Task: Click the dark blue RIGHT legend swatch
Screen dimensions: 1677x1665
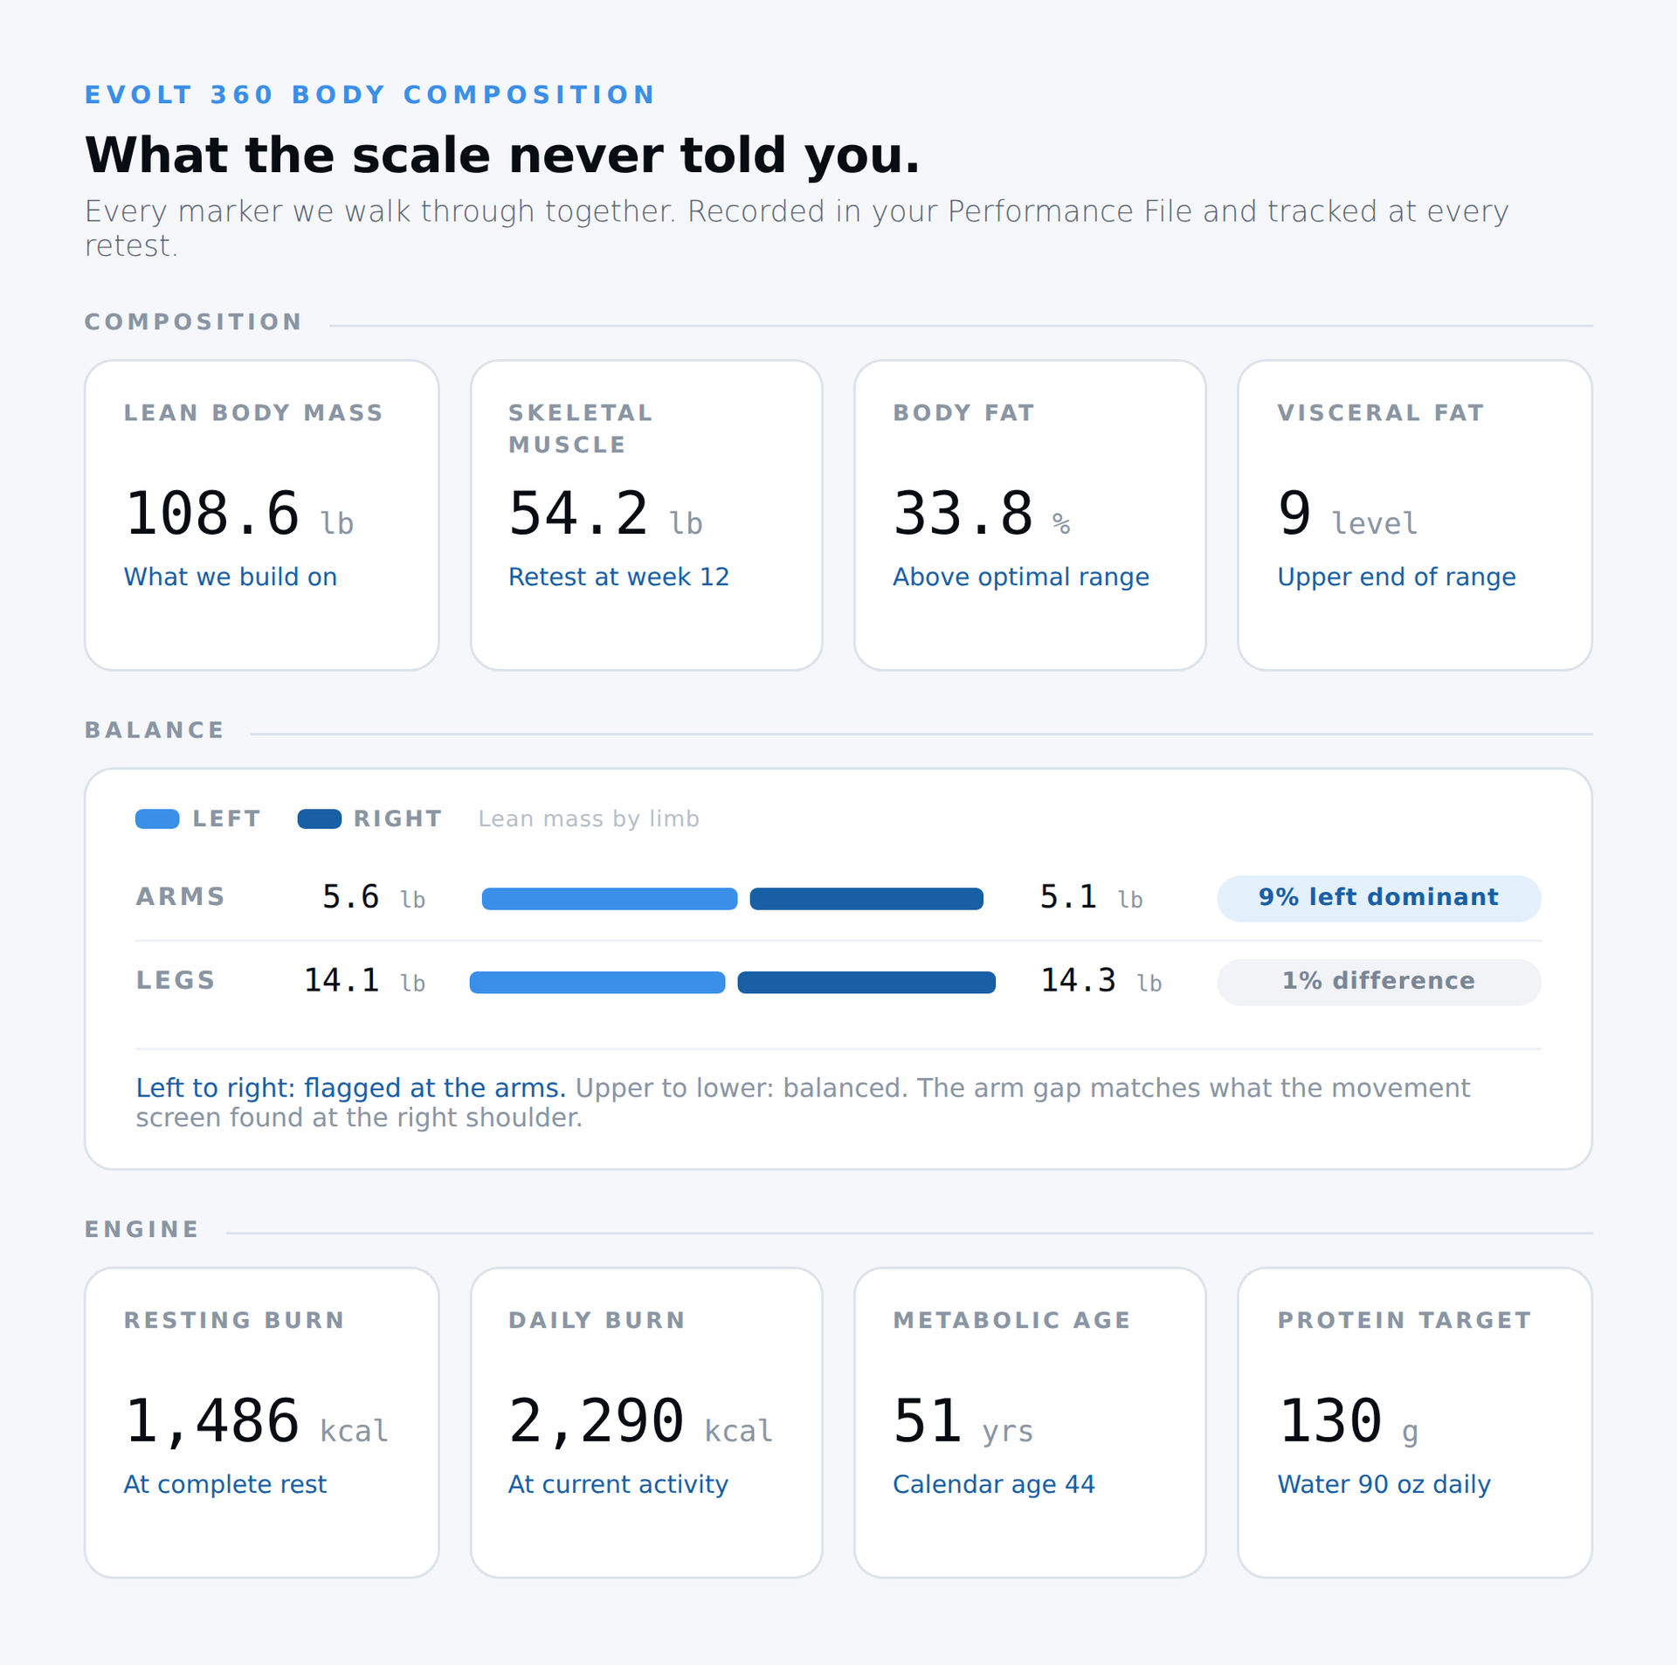Action: tap(319, 819)
